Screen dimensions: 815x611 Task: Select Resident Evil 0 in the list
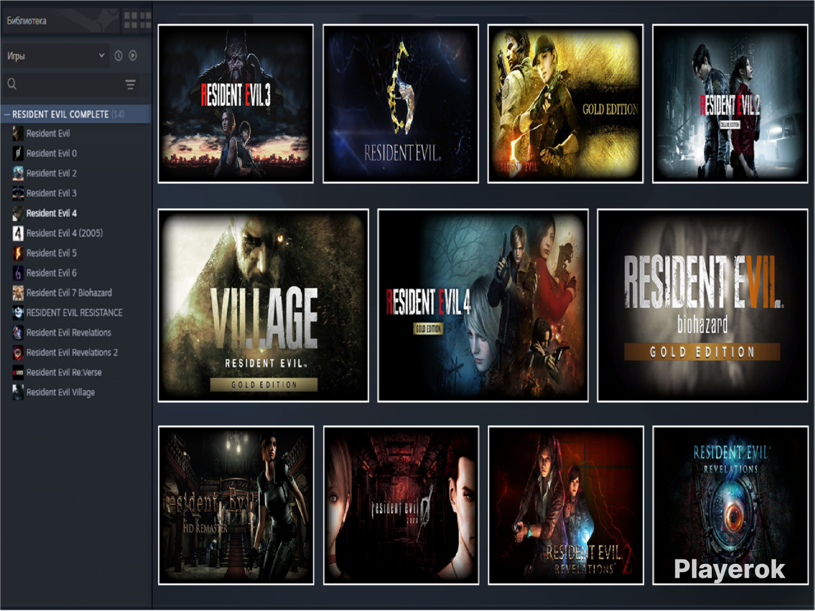coord(45,153)
